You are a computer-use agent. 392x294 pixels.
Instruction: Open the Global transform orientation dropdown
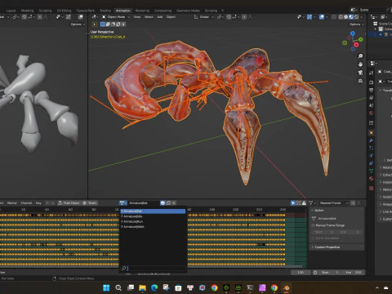[203, 17]
